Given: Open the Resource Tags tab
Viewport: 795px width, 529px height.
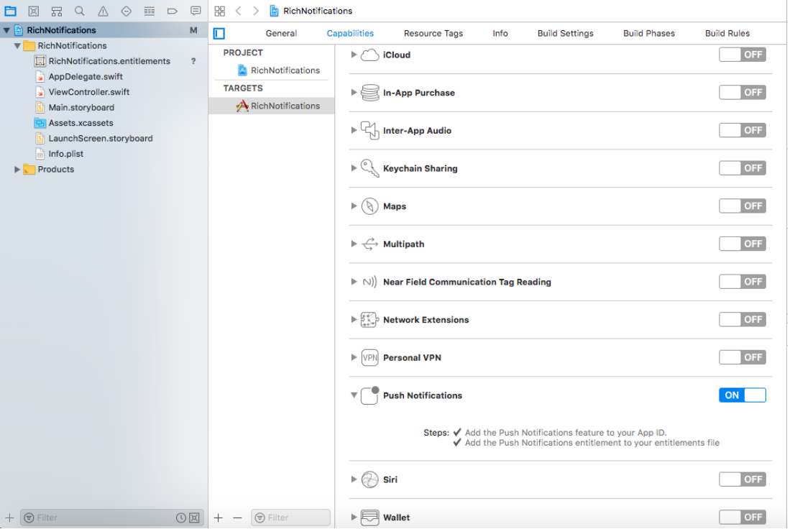Looking at the screenshot, I should click(433, 33).
